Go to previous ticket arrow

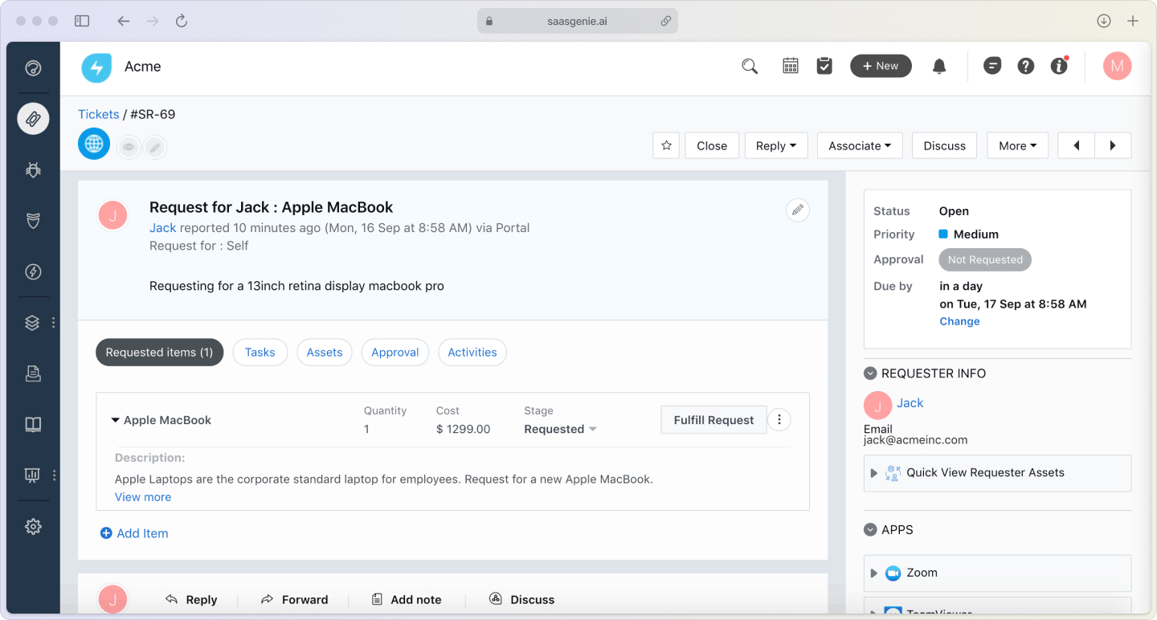(1077, 145)
